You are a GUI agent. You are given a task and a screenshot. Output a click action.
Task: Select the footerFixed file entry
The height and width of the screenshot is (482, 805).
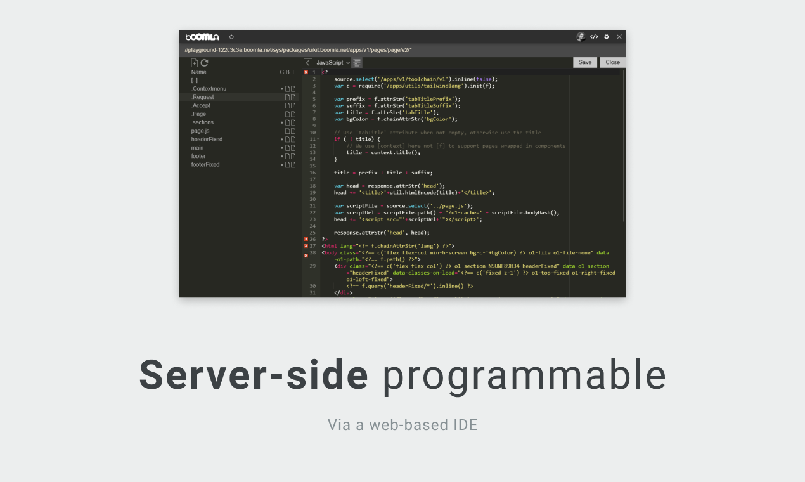tap(205, 164)
